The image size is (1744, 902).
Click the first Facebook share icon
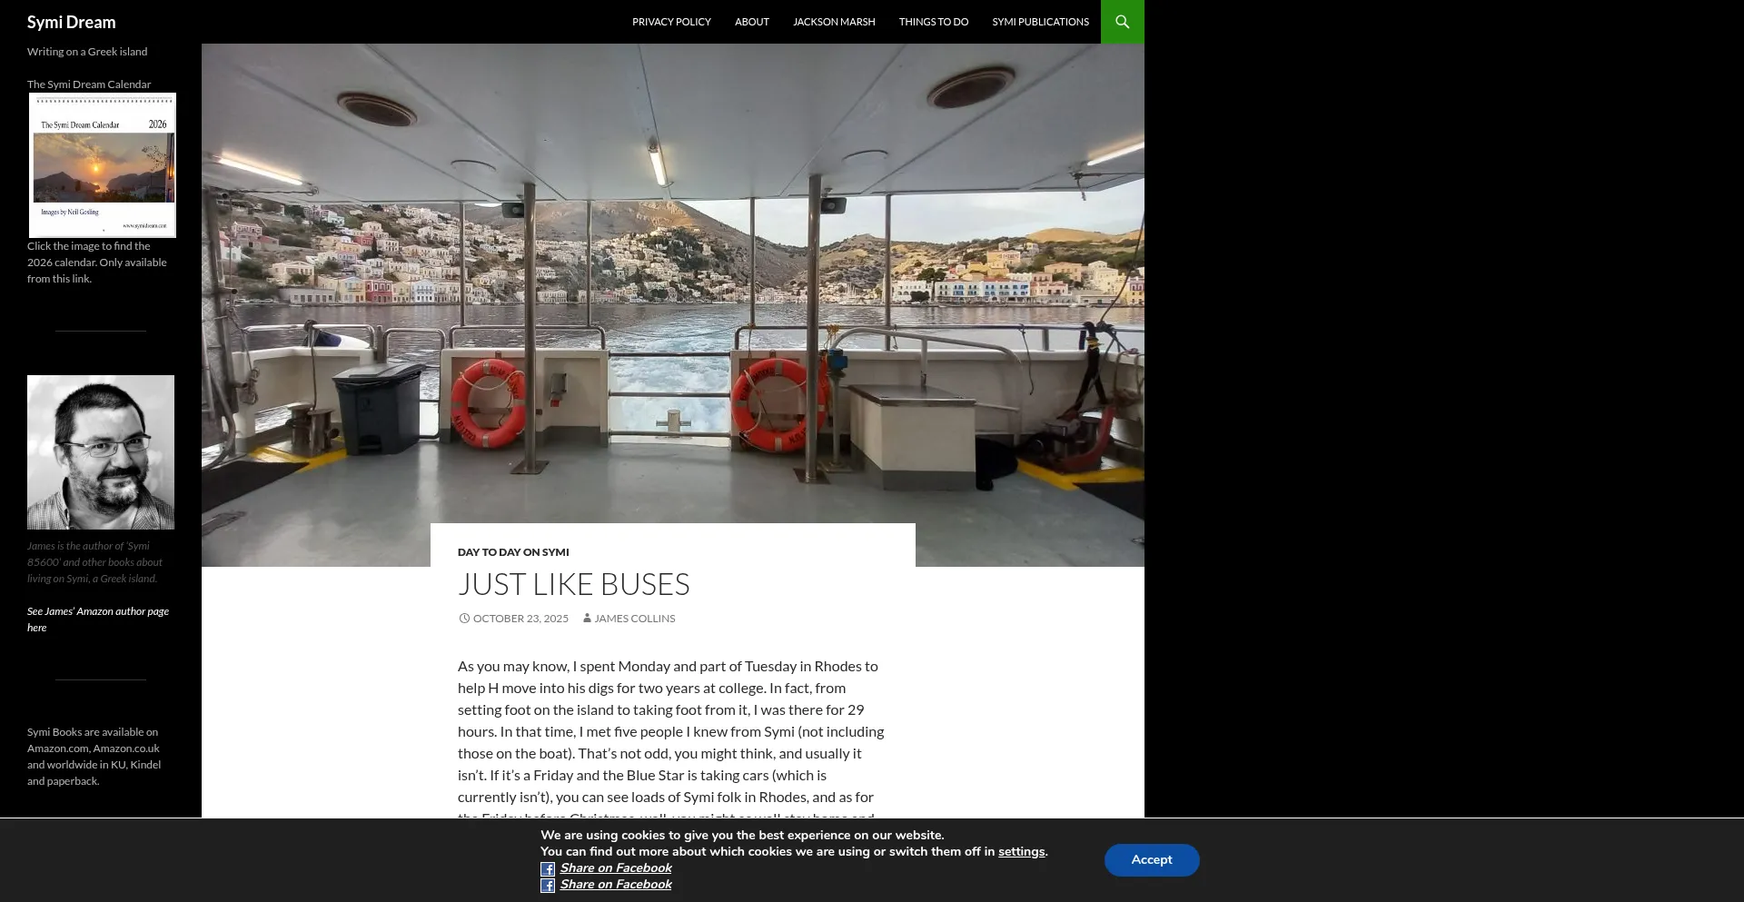548,869
